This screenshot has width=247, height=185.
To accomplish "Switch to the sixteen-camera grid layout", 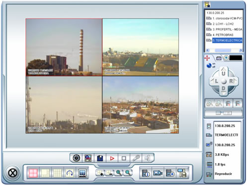I will click(x=58, y=173).
